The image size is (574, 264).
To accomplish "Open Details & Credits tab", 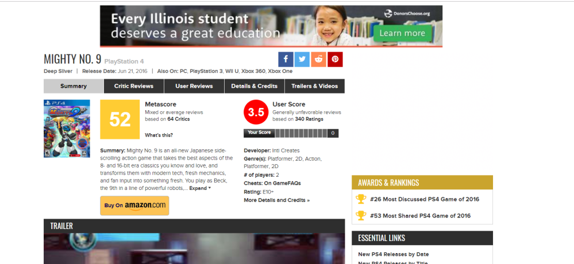I will pos(255,86).
